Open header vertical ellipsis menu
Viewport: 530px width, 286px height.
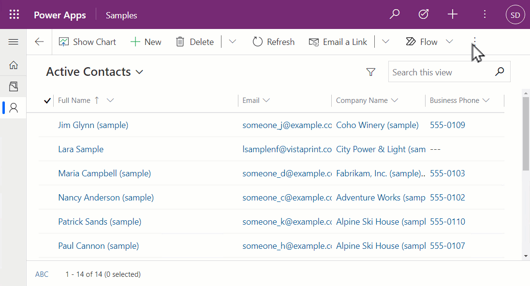tap(485, 14)
